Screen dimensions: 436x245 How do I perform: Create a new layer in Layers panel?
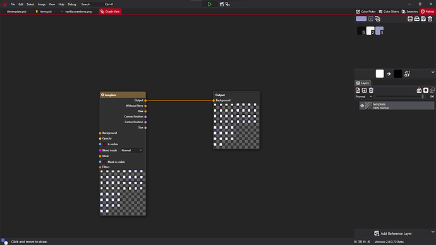358,90
